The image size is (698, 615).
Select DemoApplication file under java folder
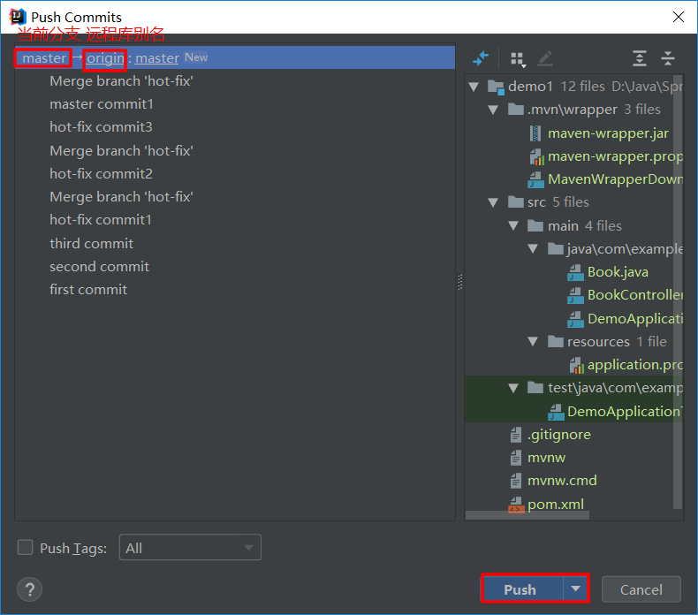click(634, 318)
